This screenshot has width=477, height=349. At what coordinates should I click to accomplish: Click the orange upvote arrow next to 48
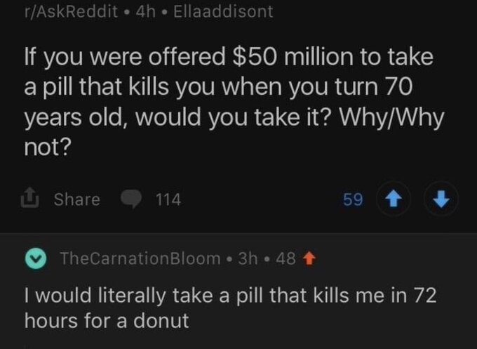tap(309, 259)
